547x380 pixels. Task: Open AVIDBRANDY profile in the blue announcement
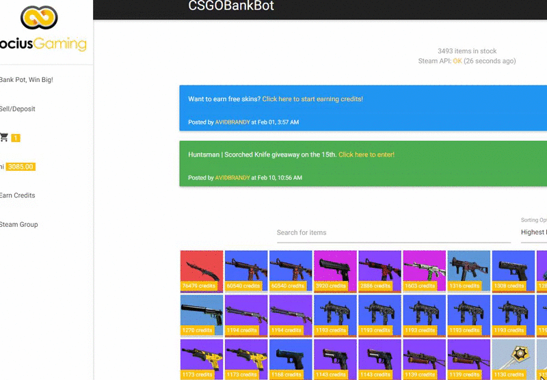[232, 122]
